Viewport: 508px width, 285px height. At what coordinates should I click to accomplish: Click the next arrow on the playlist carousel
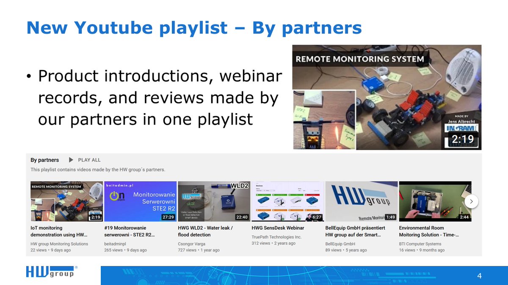click(471, 201)
